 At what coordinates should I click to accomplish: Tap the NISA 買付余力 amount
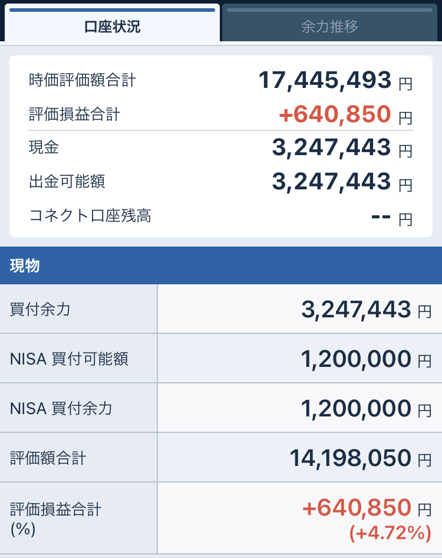[356, 409]
